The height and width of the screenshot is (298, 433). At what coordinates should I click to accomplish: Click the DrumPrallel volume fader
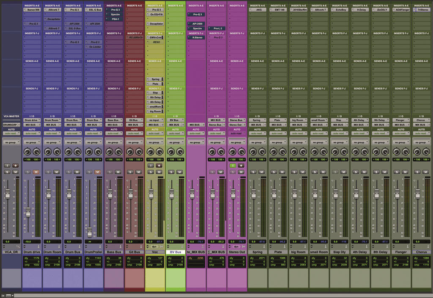(x=90, y=232)
